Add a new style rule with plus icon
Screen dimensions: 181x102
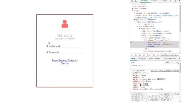pyautogui.click(x=177, y=62)
